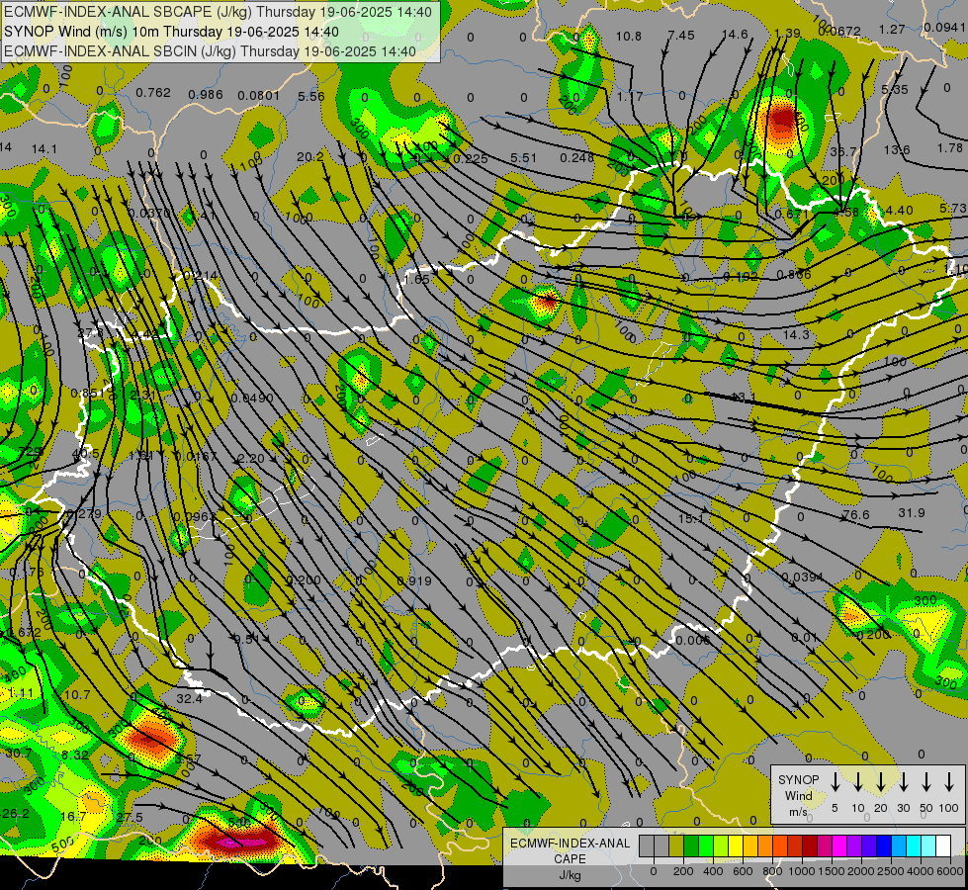
Task: Click the map value 13.6
Action: (897, 150)
